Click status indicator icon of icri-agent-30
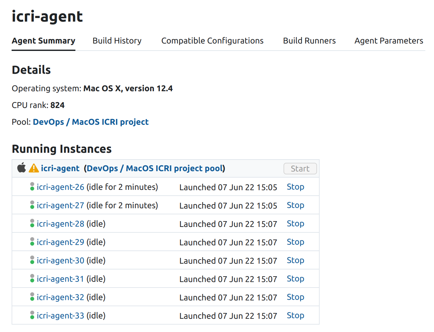Viewport: 434px width, 332px height. click(x=32, y=260)
